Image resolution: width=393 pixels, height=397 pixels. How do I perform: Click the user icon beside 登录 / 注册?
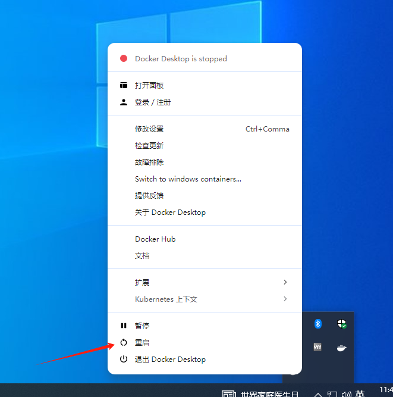tap(124, 102)
